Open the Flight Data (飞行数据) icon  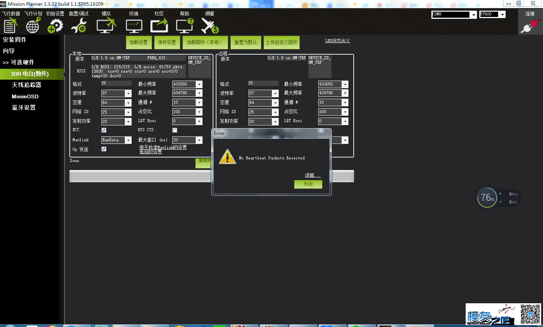click(11, 25)
